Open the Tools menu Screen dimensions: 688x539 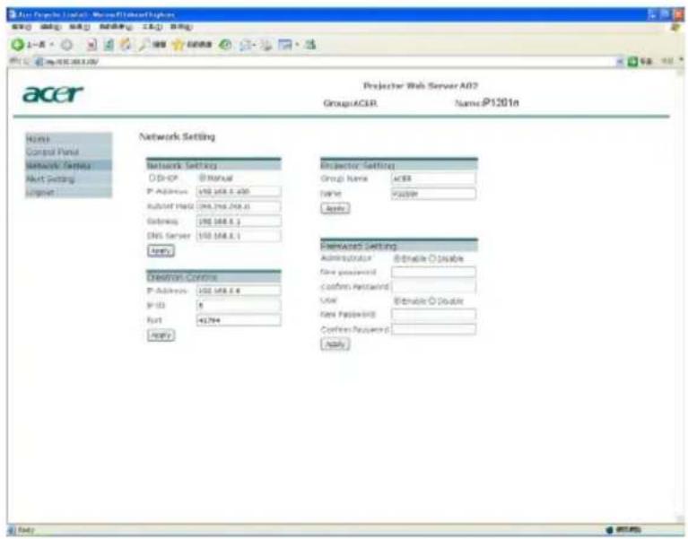[x=152, y=27]
